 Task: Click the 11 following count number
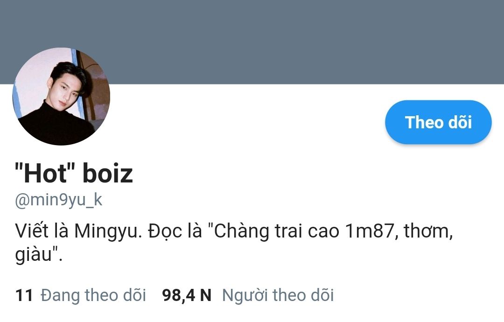click(24, 296)
